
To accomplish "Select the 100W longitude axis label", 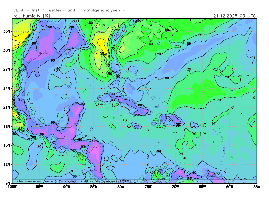I will tap(12, 187).
